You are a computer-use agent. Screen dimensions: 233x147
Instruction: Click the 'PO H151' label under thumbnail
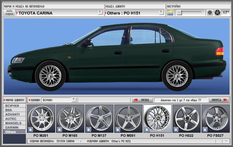tap(157, 136)
